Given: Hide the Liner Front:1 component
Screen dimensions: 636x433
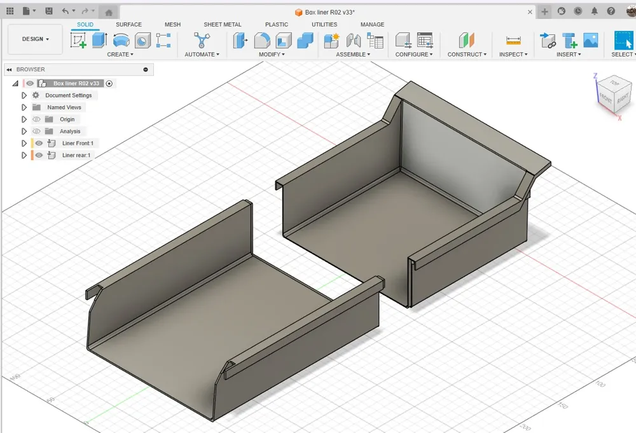Looking at the screenshot, I should click(x=39, y=143).
